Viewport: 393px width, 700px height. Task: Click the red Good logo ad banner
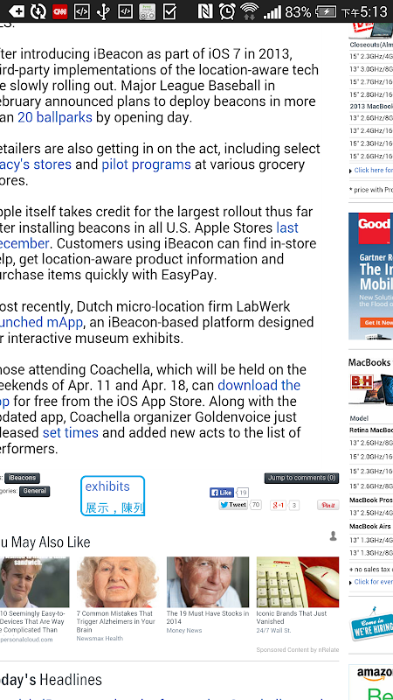(x=376, y=227)
